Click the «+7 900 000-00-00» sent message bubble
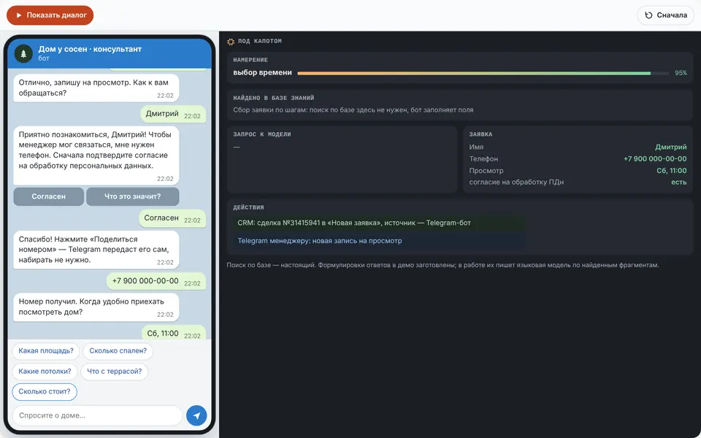Image resolution: width=701 pixels, height=438 pixels. [156, 281]
